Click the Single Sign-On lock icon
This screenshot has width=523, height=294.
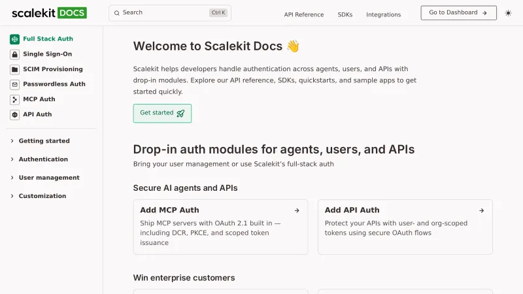click(14, 54)
